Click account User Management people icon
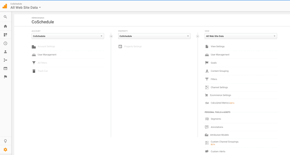This screenshot has width=290, height=155. coord(34,55)
